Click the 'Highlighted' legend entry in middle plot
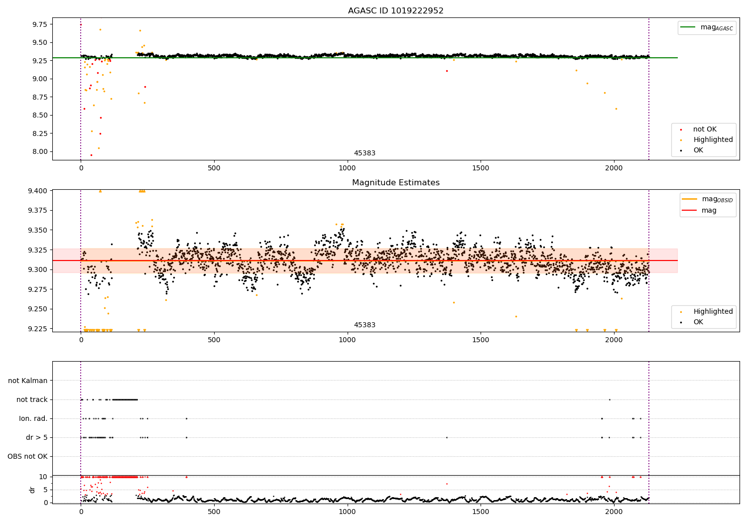The height and width of the screenshot is (523, 747). pos(713,312)
